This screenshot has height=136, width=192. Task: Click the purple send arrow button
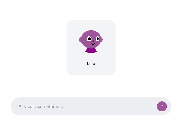[x=162, y=106]
